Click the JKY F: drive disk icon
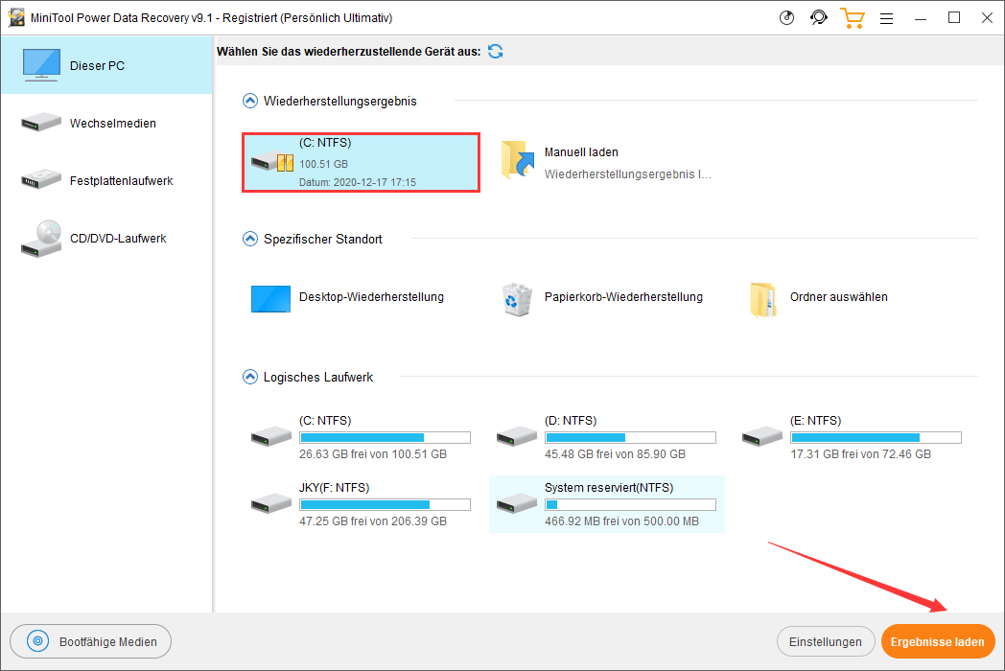 271,503
